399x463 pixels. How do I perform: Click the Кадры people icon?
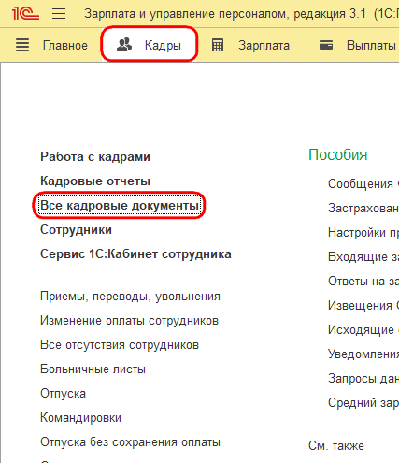coord(124,45)
